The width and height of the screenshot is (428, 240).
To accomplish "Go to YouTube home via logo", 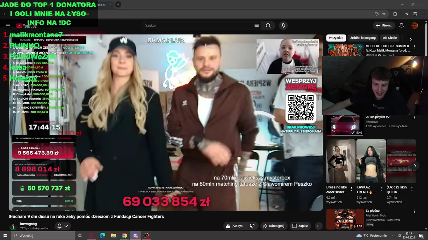I will click(26, 25).
